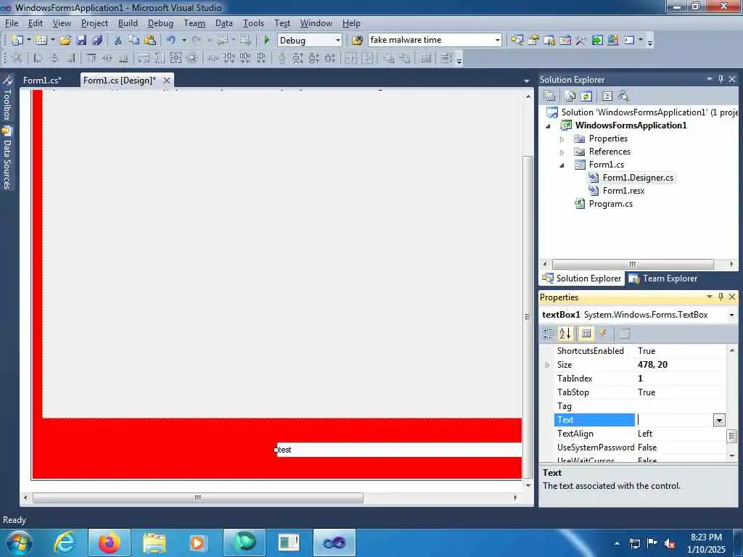This screenshot has width=743, height=557.
Task: Switch Properties to Alphabetical sort
Action: click(565, 334)
